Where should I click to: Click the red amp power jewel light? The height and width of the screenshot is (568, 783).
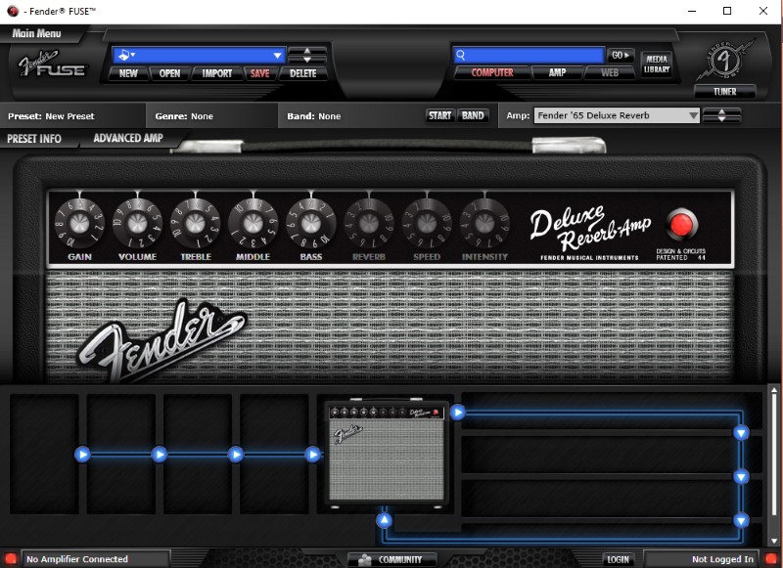681,224
